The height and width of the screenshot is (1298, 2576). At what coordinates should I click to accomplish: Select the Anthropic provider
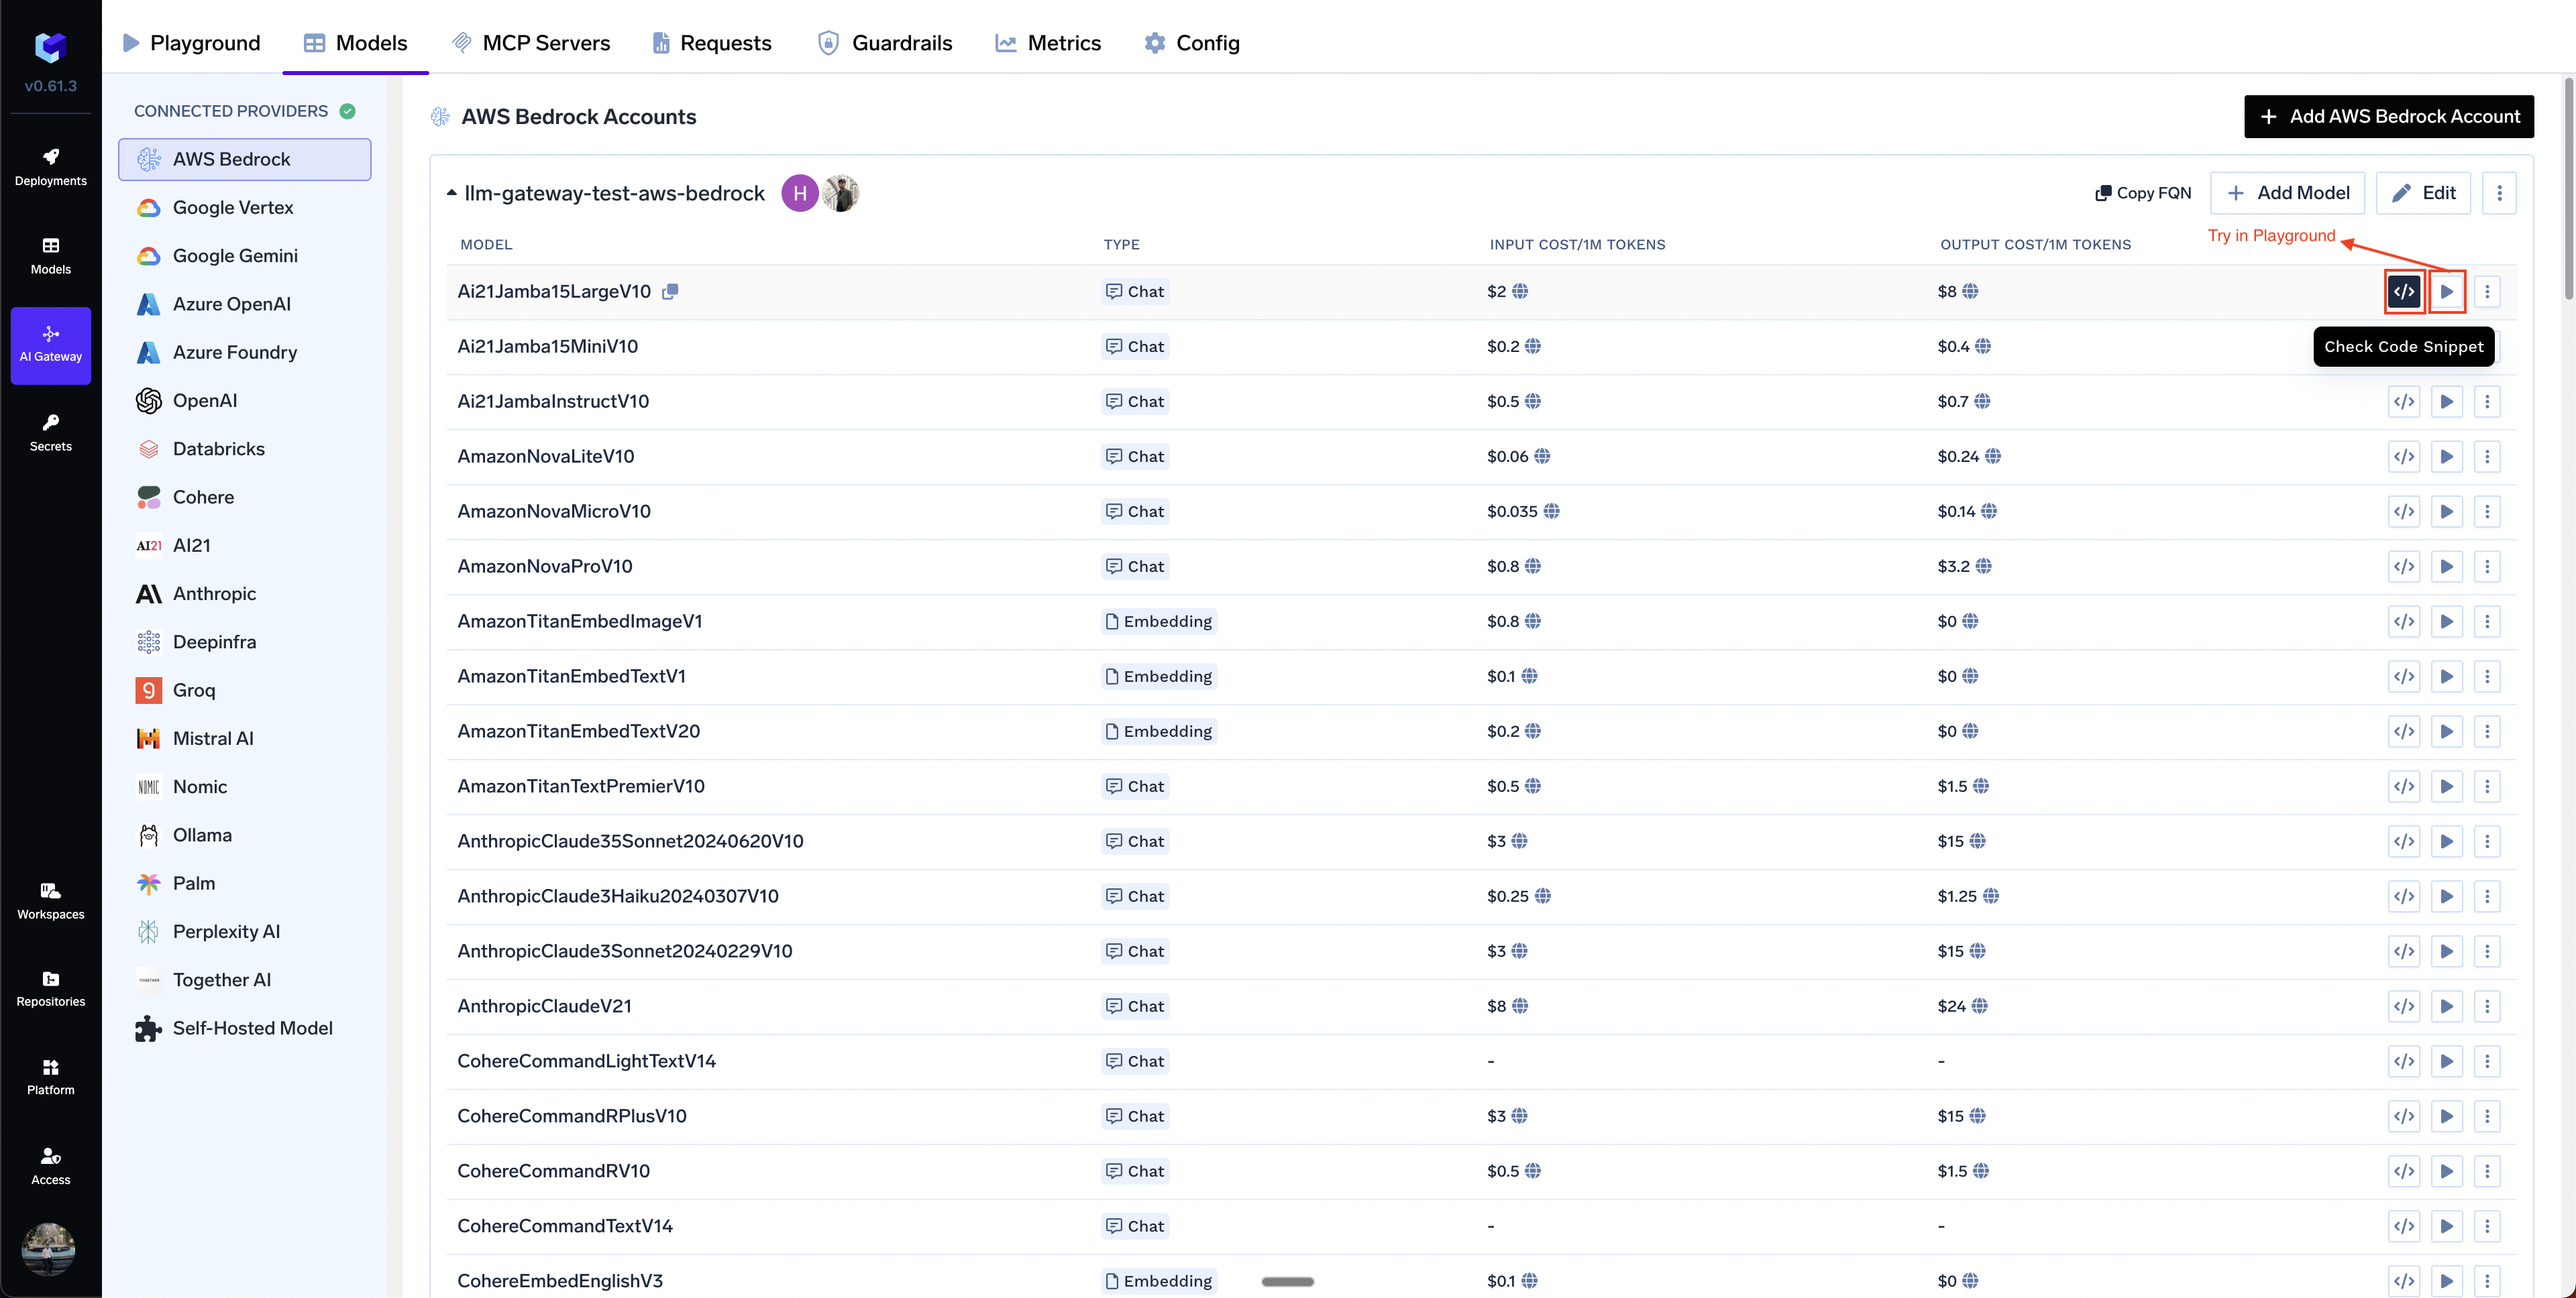[x=214, y=593]
